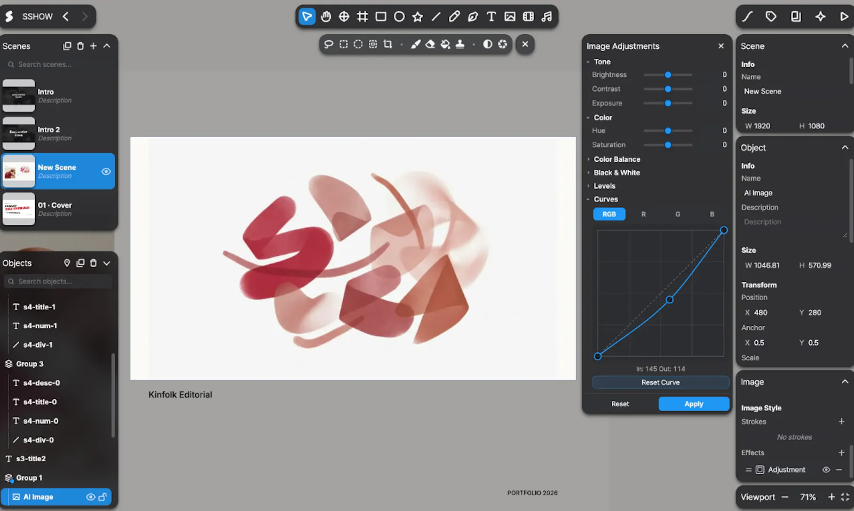
Task: Collapse the Scenes panel
Action: [x=107, y=46]
